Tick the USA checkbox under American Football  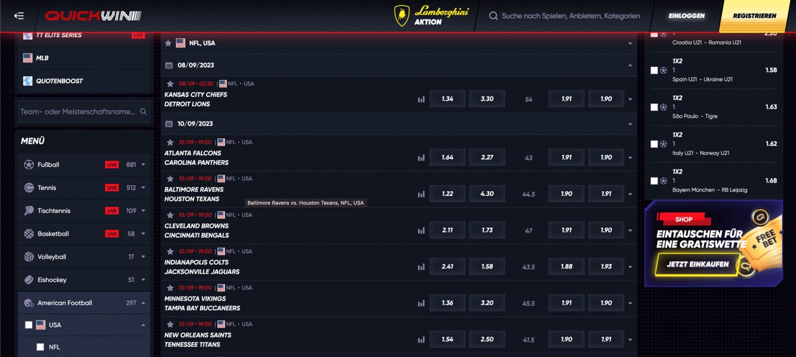click(x=29, y=325)
